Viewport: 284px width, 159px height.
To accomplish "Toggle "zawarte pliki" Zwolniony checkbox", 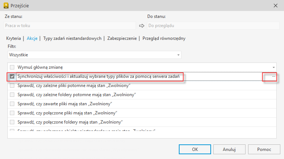I will click(x=12, y=104).
